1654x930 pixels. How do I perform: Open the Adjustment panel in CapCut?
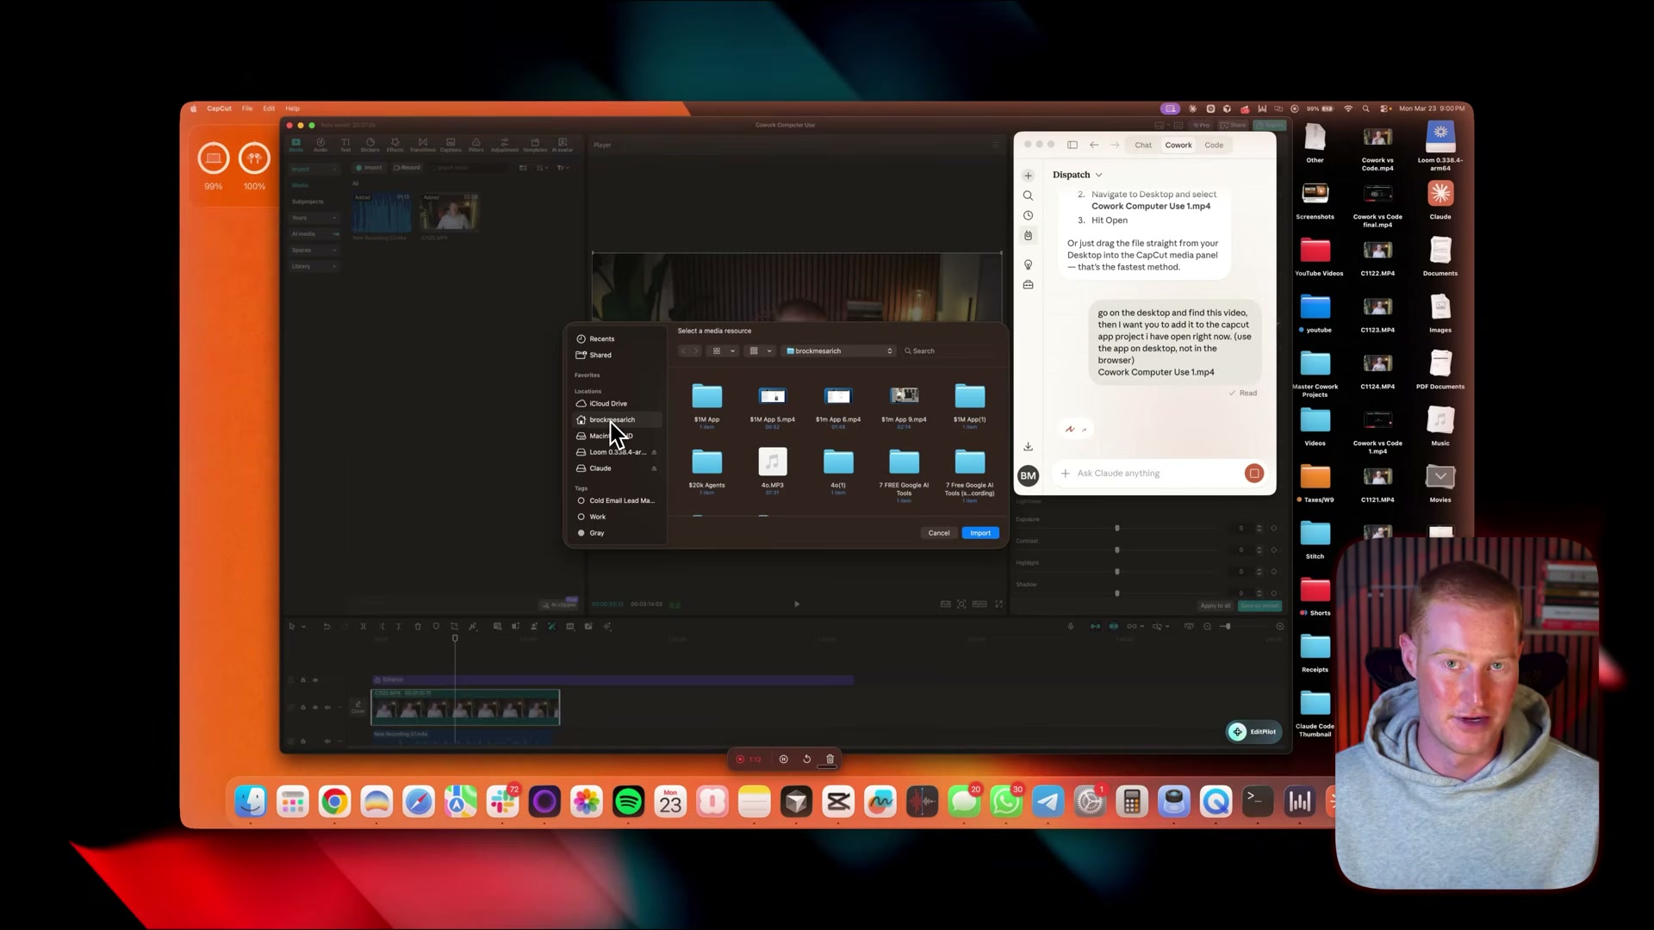pos(505,145)
